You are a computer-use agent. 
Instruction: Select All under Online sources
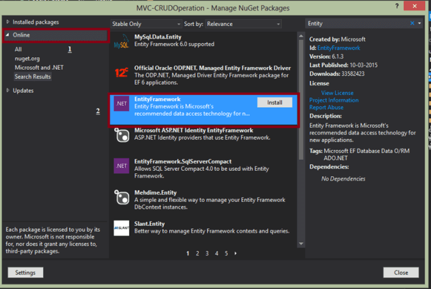point(18,49)
